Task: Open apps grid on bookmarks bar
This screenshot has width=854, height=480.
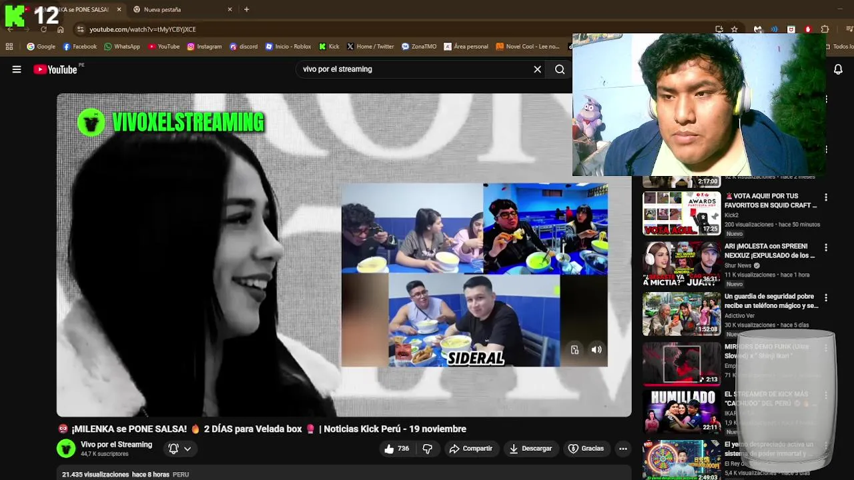Action: pyautogui.click(x=9, y=47)
